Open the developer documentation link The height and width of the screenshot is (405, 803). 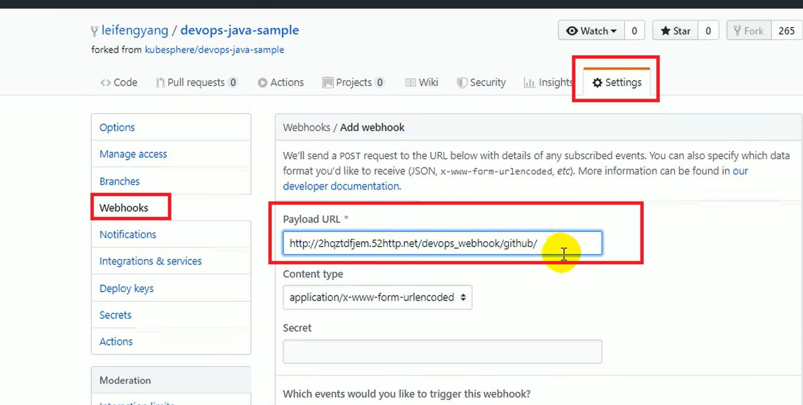341,186
